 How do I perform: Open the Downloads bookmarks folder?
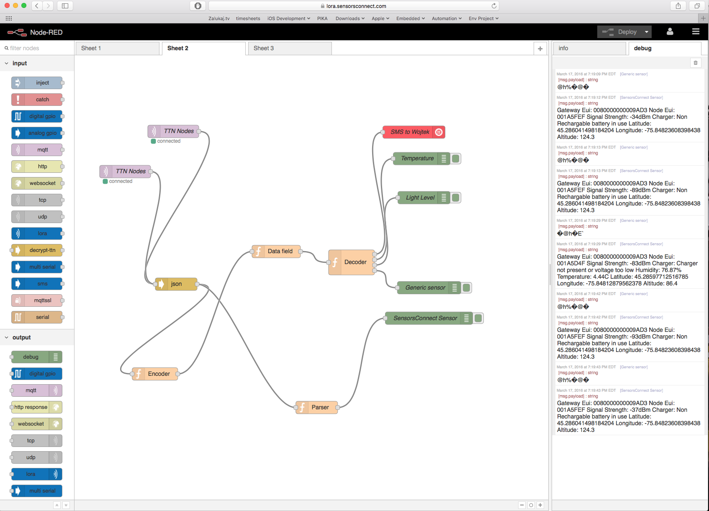350,18
